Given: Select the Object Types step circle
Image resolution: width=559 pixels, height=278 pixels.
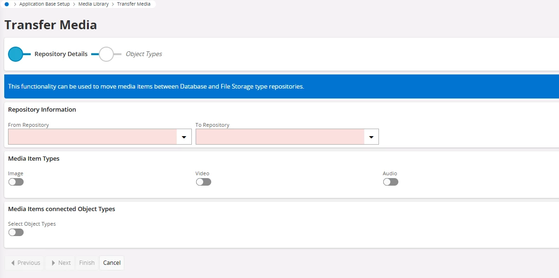Looking at the screenshot, I should [x=106, y=54].
